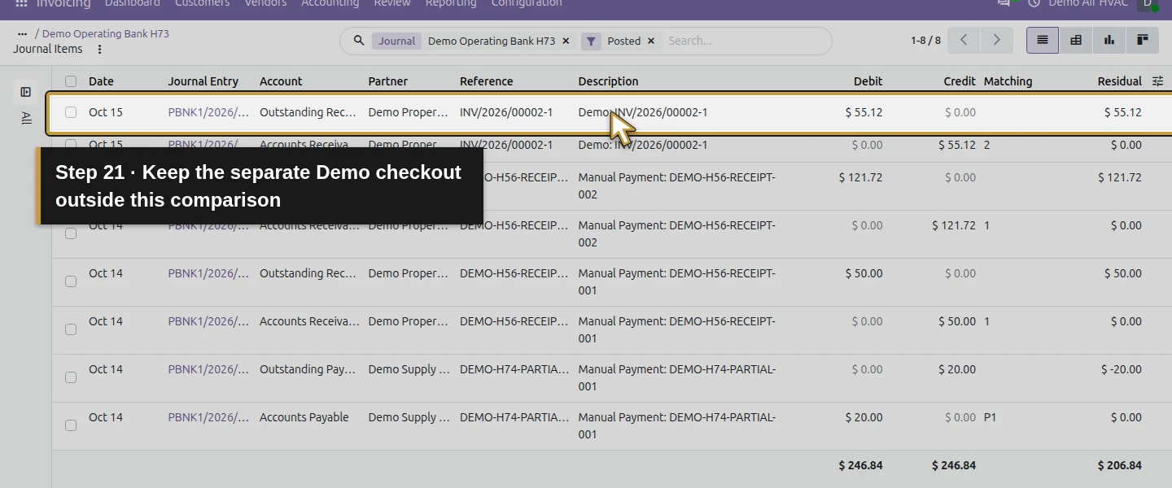Sort by the Partner column header
This screenshot has height=488, width=1172.
pyautogui.click(x=388, y=81)
